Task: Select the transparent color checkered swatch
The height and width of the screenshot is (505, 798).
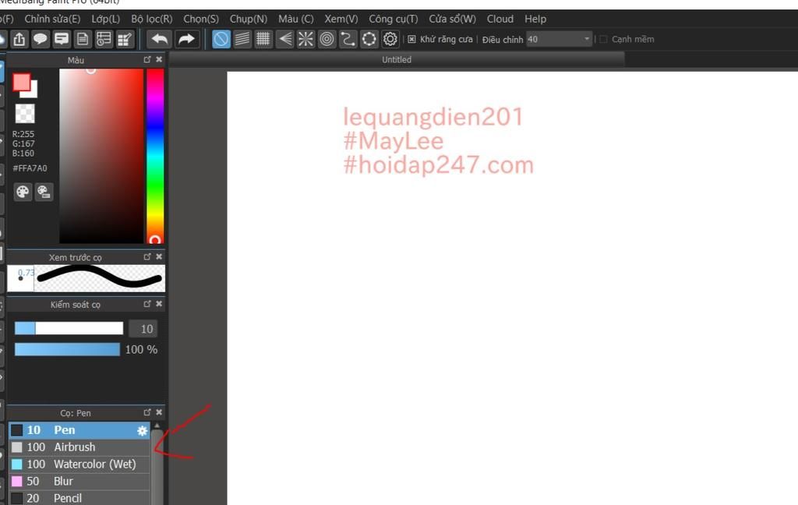Action: [x=25, y=113]
